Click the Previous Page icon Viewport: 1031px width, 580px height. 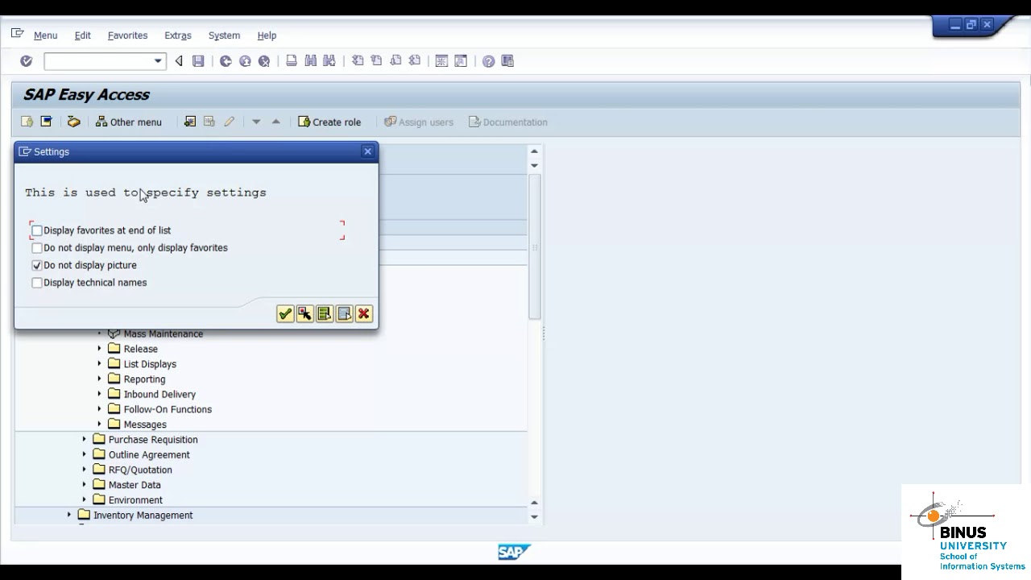pyautogui.click(x=376, y=61)
